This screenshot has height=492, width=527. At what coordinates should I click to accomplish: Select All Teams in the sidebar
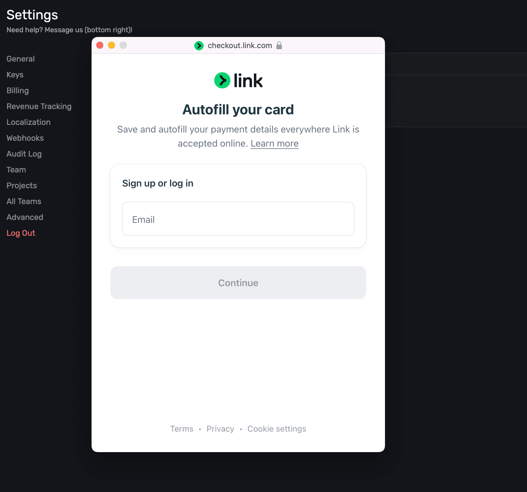pos(24,201)
